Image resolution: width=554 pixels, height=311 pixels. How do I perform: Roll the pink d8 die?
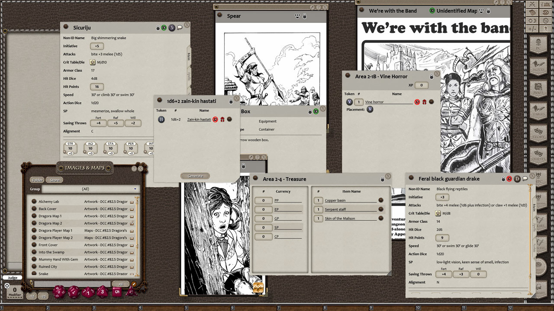pos(101,291)
